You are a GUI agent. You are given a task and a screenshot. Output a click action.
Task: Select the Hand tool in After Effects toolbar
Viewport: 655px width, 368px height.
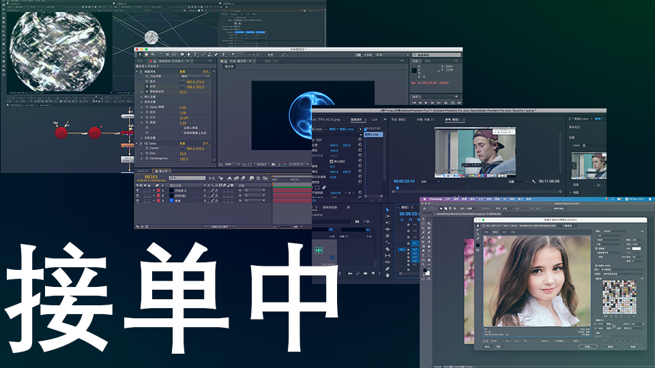pyautogui.click(x=147, y=55)
